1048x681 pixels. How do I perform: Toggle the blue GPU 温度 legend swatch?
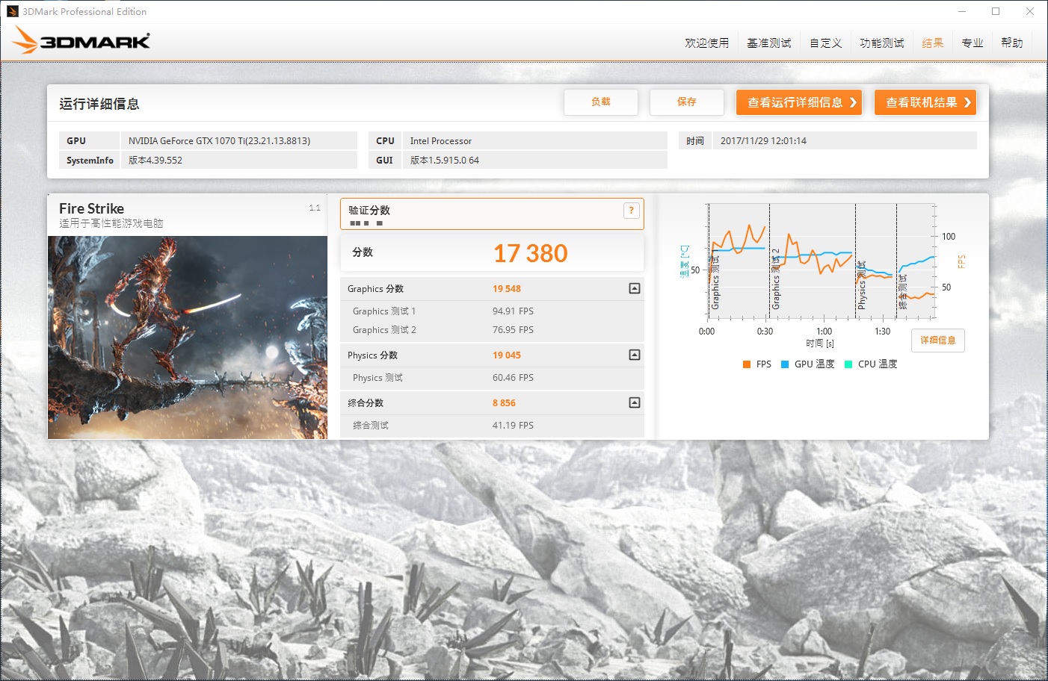pos(785,364)
